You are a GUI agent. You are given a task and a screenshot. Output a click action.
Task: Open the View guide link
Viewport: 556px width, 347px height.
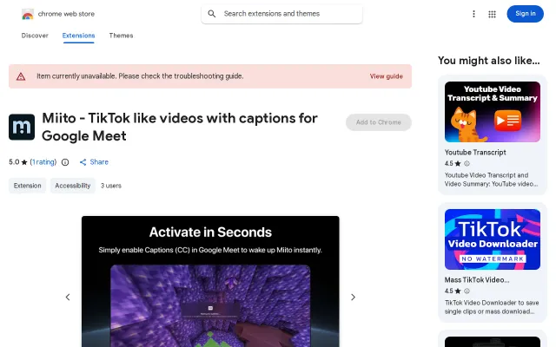[x=386, y=76]
